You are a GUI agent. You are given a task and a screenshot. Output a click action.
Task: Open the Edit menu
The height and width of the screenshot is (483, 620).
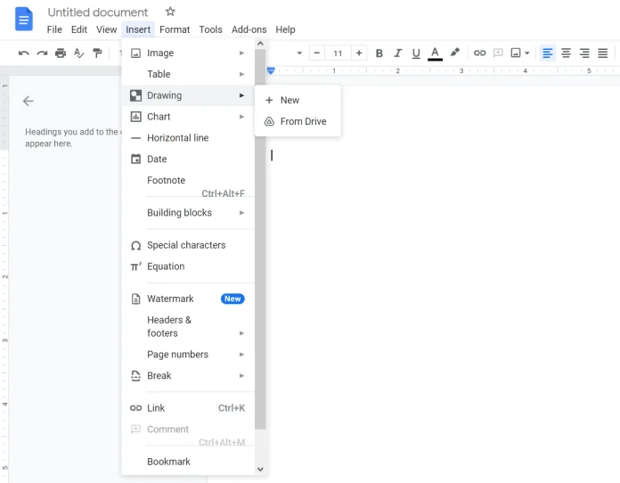[79, 29]
